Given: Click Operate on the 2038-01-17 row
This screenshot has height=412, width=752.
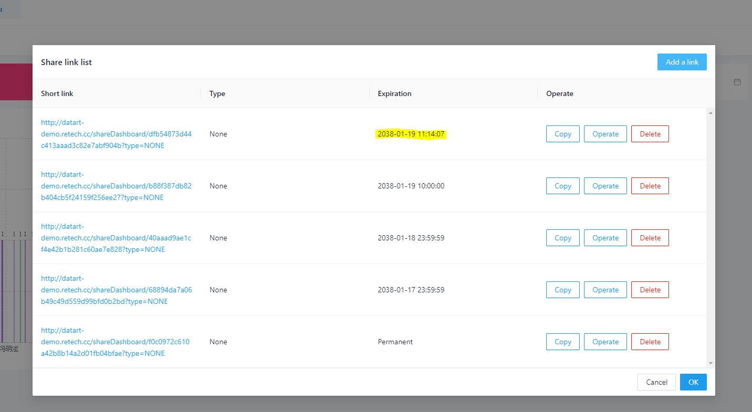Looking at the screenshot, I should coord(605,290).
